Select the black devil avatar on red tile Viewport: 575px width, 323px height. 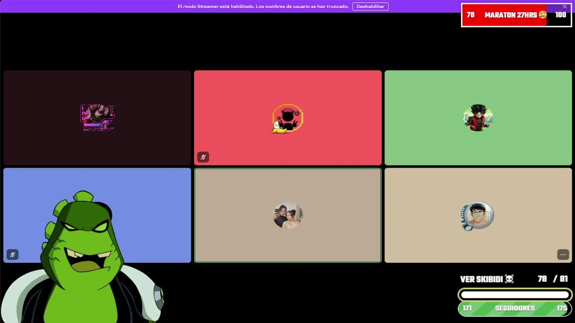pyautogui.click(x=287, y=118)
